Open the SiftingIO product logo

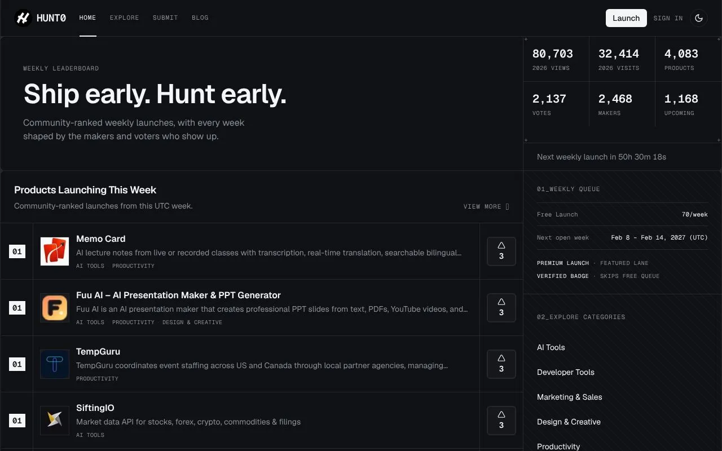(x=55, y=421)
